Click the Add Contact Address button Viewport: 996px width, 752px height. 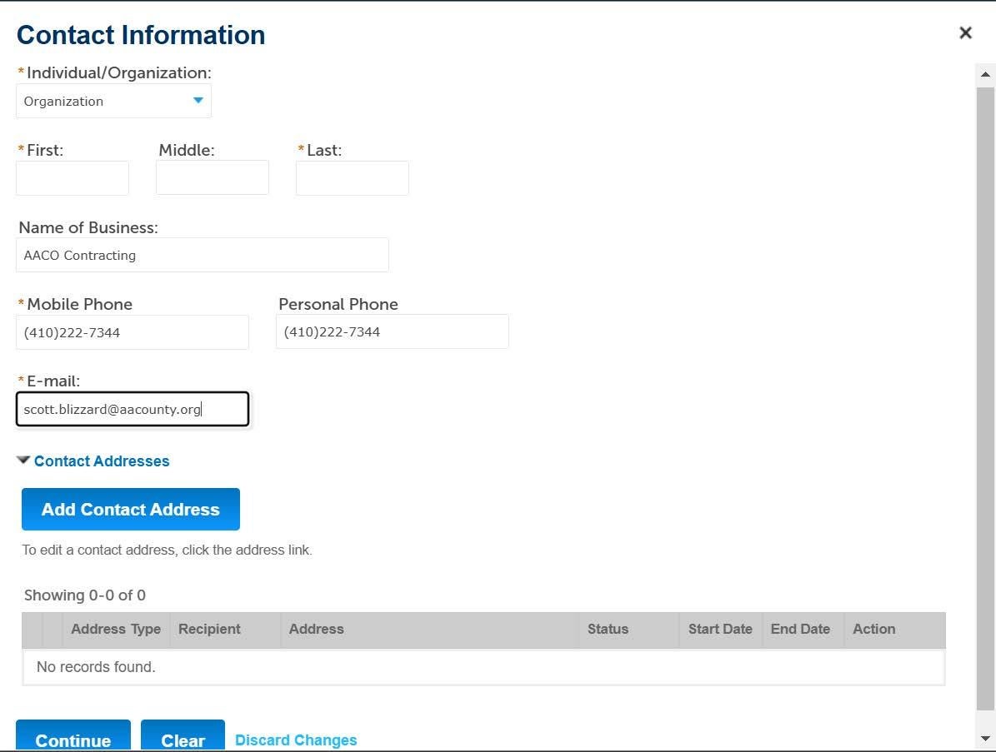[x=130, y=509]
